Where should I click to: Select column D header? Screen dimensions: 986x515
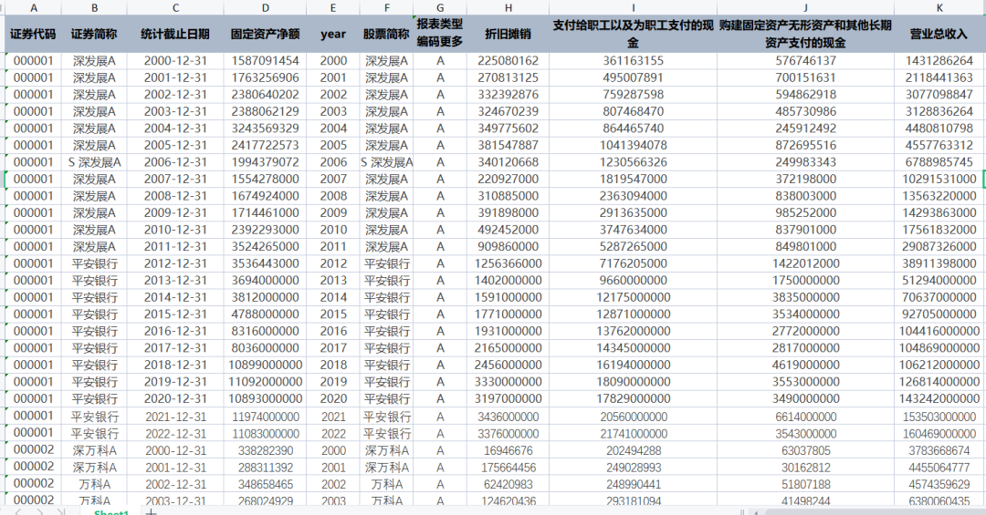click(x=265, y=7)
